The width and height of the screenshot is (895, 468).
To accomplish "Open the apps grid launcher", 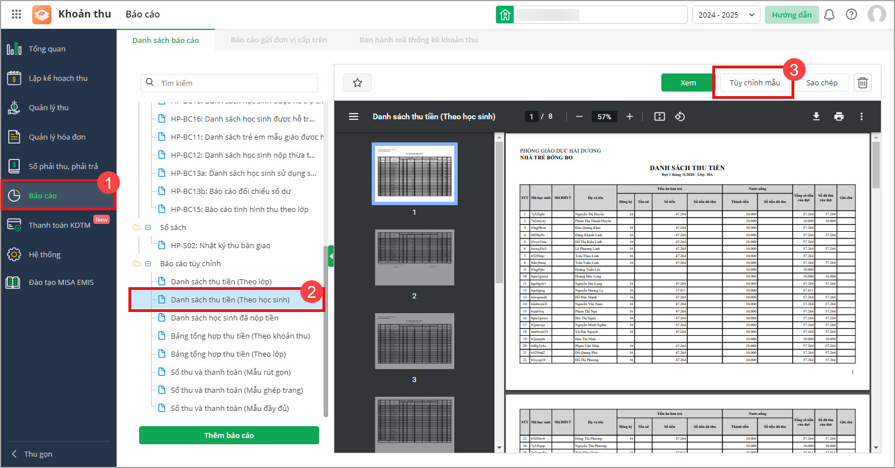I will click(x=16, y=15).
